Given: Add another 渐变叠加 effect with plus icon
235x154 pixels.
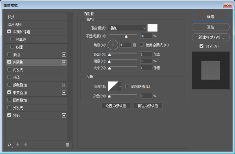Looking at the screenshot, I should (64, 93).
